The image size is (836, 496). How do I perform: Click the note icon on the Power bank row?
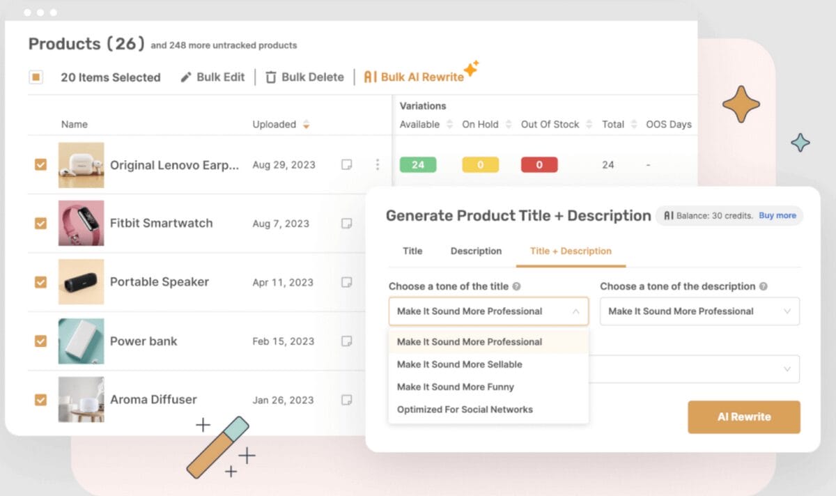pyautogui.click(x=346, y=341)
